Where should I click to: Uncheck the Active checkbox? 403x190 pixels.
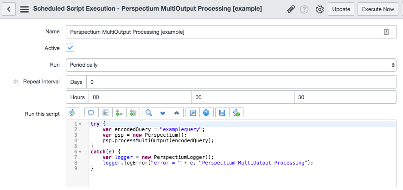point(70,48)
